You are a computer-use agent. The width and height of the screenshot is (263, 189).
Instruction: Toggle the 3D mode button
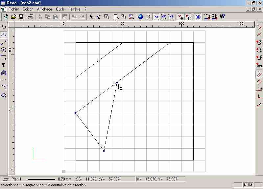tap(198, 17)
